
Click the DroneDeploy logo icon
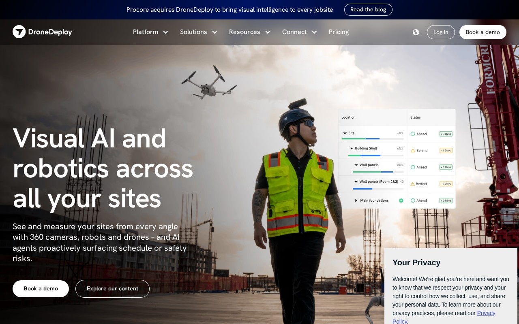coord(19,32)
